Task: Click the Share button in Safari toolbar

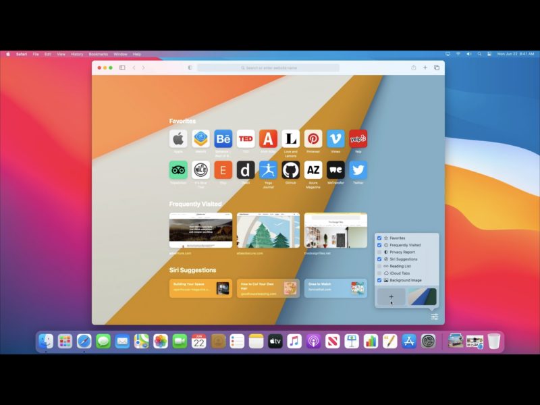Action: point(414,67)
